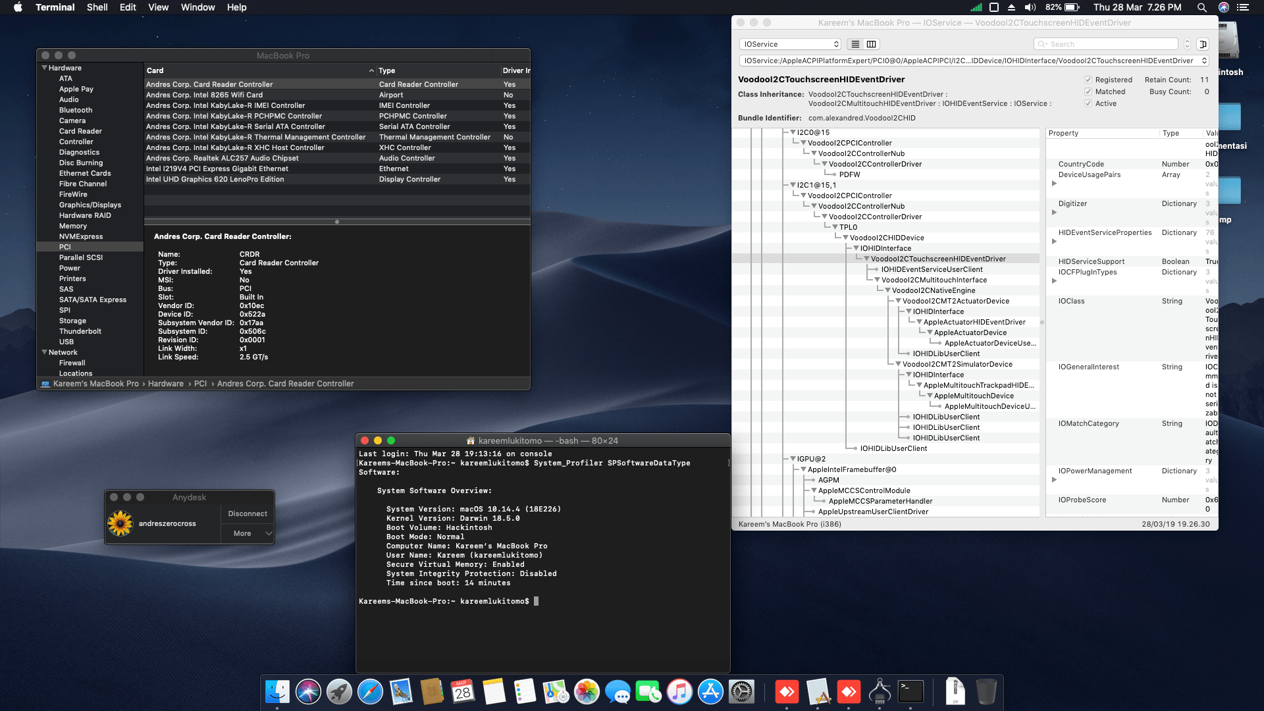
Task: Open the Window menu
Action: (197, 7)
